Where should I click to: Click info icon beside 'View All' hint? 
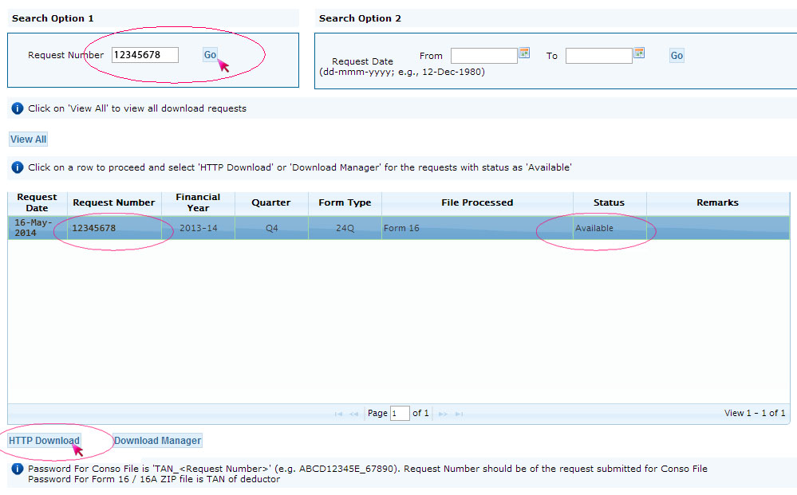pos(18,108)
